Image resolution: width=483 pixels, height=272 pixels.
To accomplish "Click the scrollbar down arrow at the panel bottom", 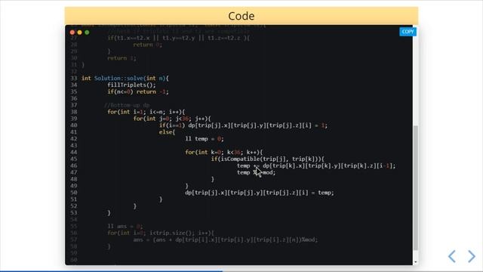I will click(x=416, y=262).
